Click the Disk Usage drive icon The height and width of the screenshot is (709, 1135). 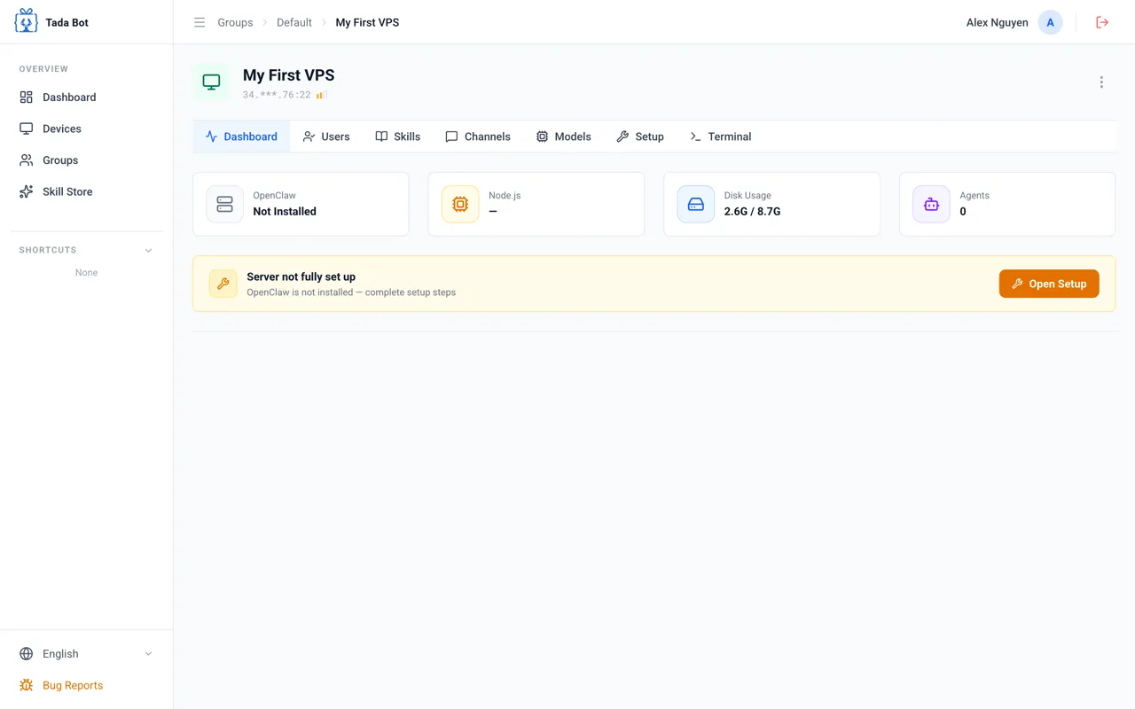pyautogui.click(x=696, y=204)
